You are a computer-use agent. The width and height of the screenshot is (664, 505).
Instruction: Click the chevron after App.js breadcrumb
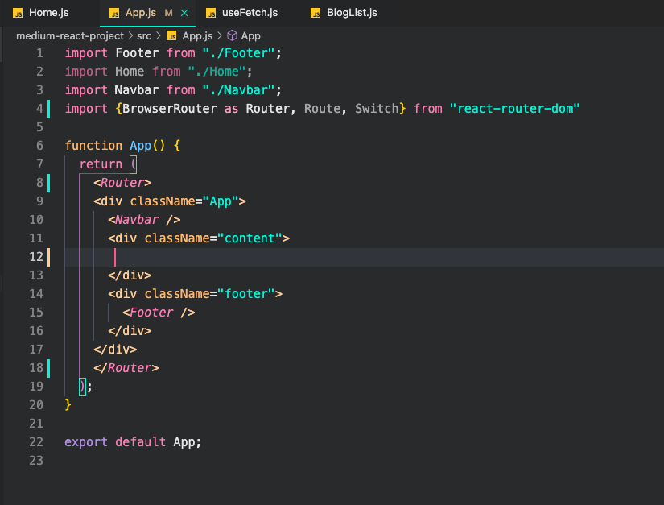coord(220,36)
